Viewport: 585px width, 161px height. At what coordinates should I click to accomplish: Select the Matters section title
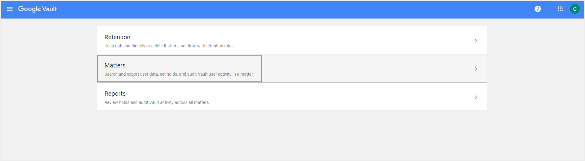pos(115,65)
